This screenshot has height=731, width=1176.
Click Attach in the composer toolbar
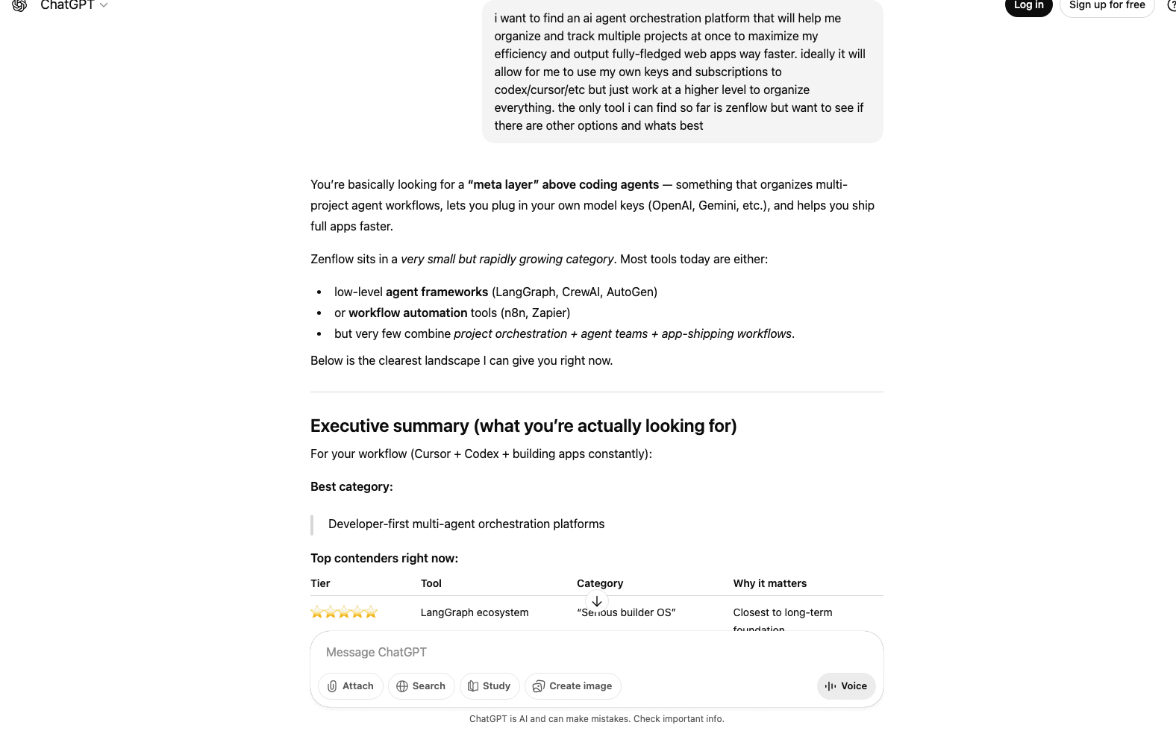tap(350, 686)
